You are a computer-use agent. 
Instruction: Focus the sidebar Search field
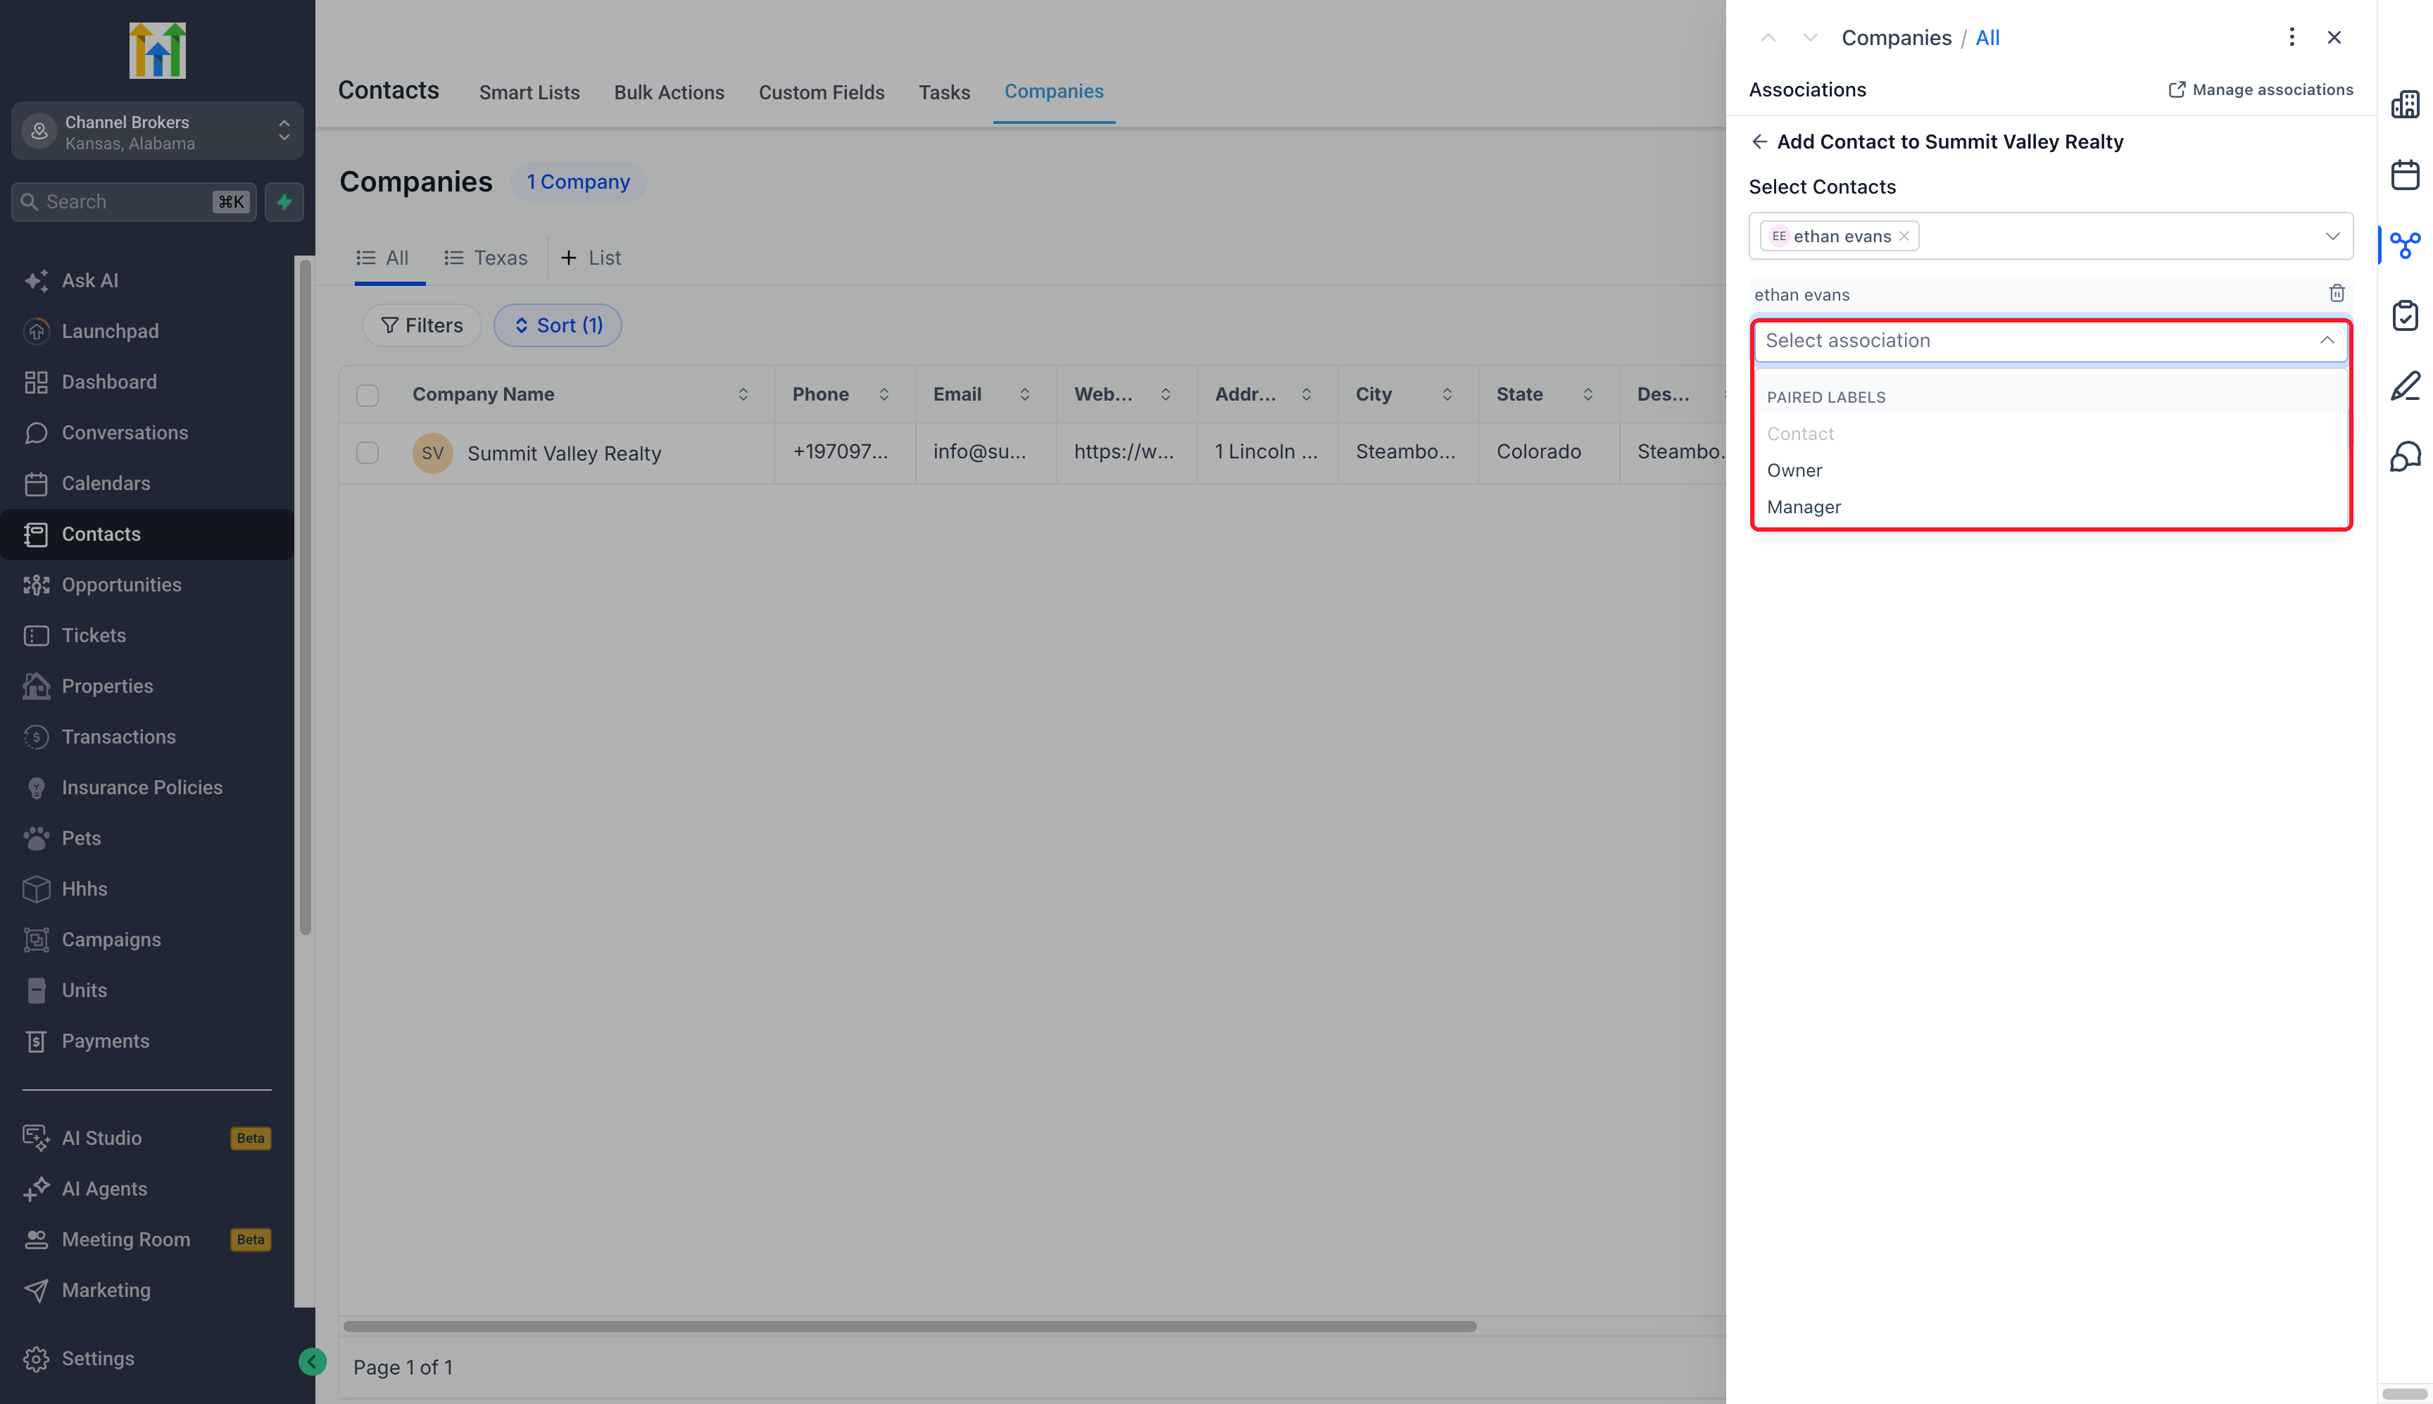coord(134,201)
